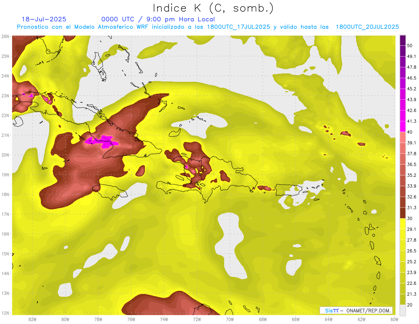Click the colorbar value '49.1'
The image size is (419, 324).
pyautogui.click(x=411, y=56)
